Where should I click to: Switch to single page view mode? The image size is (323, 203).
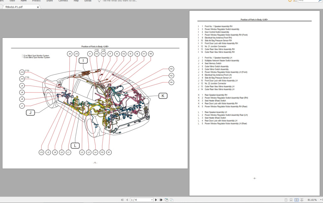pyautogui.click(x=286, y=200)
